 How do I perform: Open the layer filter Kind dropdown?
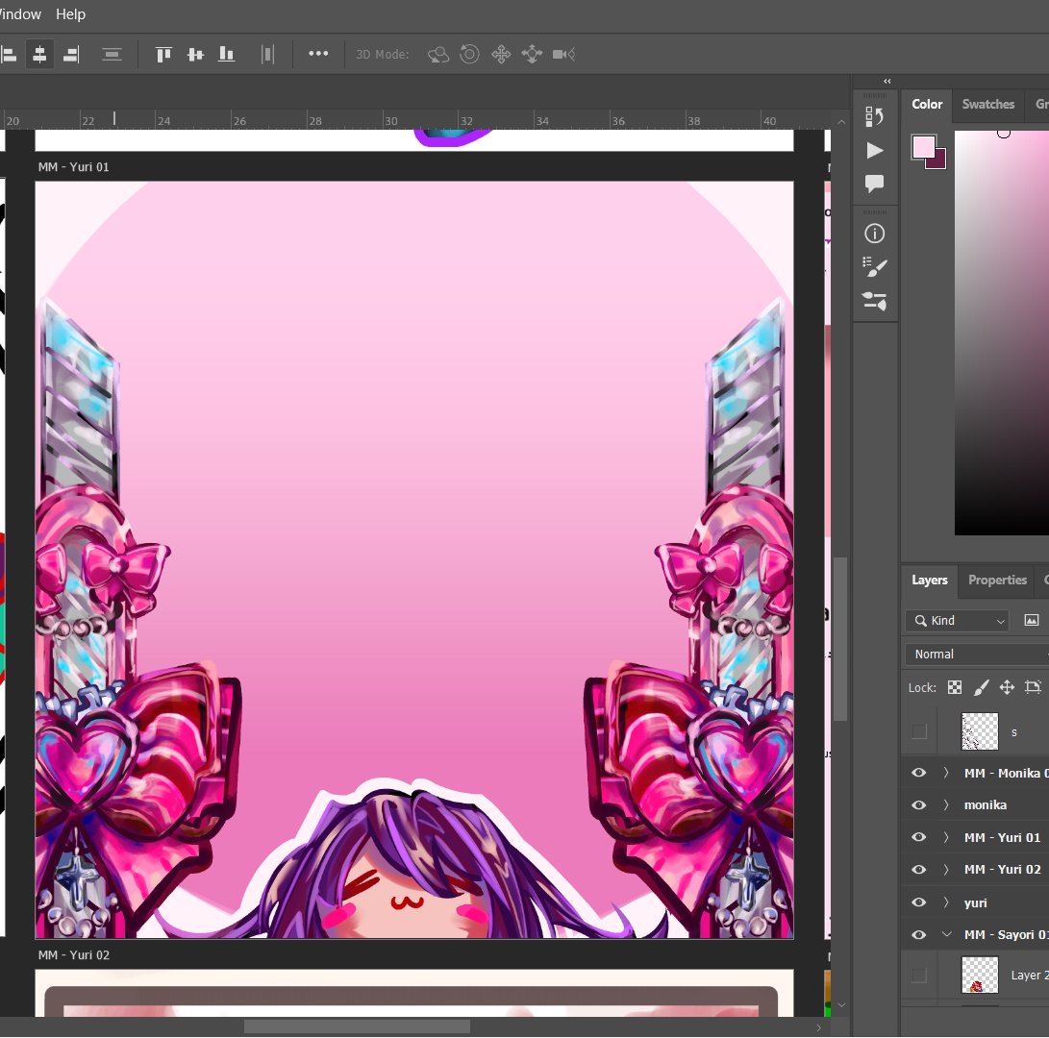pyautogui.click(x=958, y=621)
